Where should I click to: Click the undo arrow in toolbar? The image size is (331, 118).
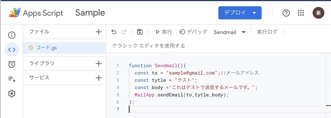[x=114, y=32]
